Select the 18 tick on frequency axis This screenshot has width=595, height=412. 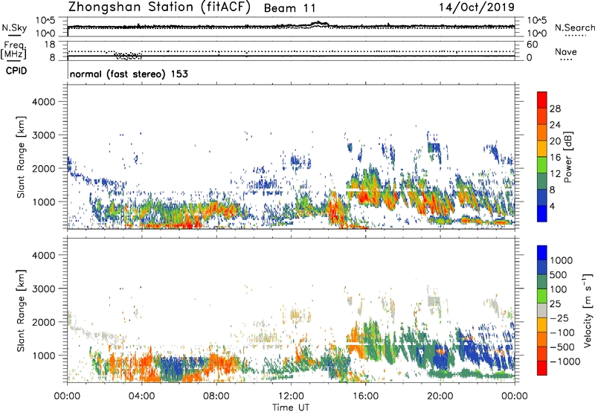pyautogui.click(x=50, y=45)
